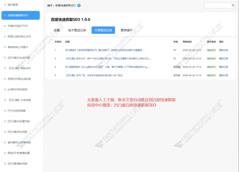Open pdf附件预览阅读 sidebar item
239x172 pixels.
(x=17, y=90)
